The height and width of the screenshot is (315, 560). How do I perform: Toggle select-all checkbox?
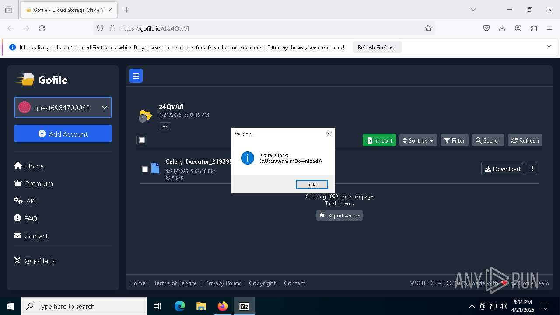(x=142, y=140)
